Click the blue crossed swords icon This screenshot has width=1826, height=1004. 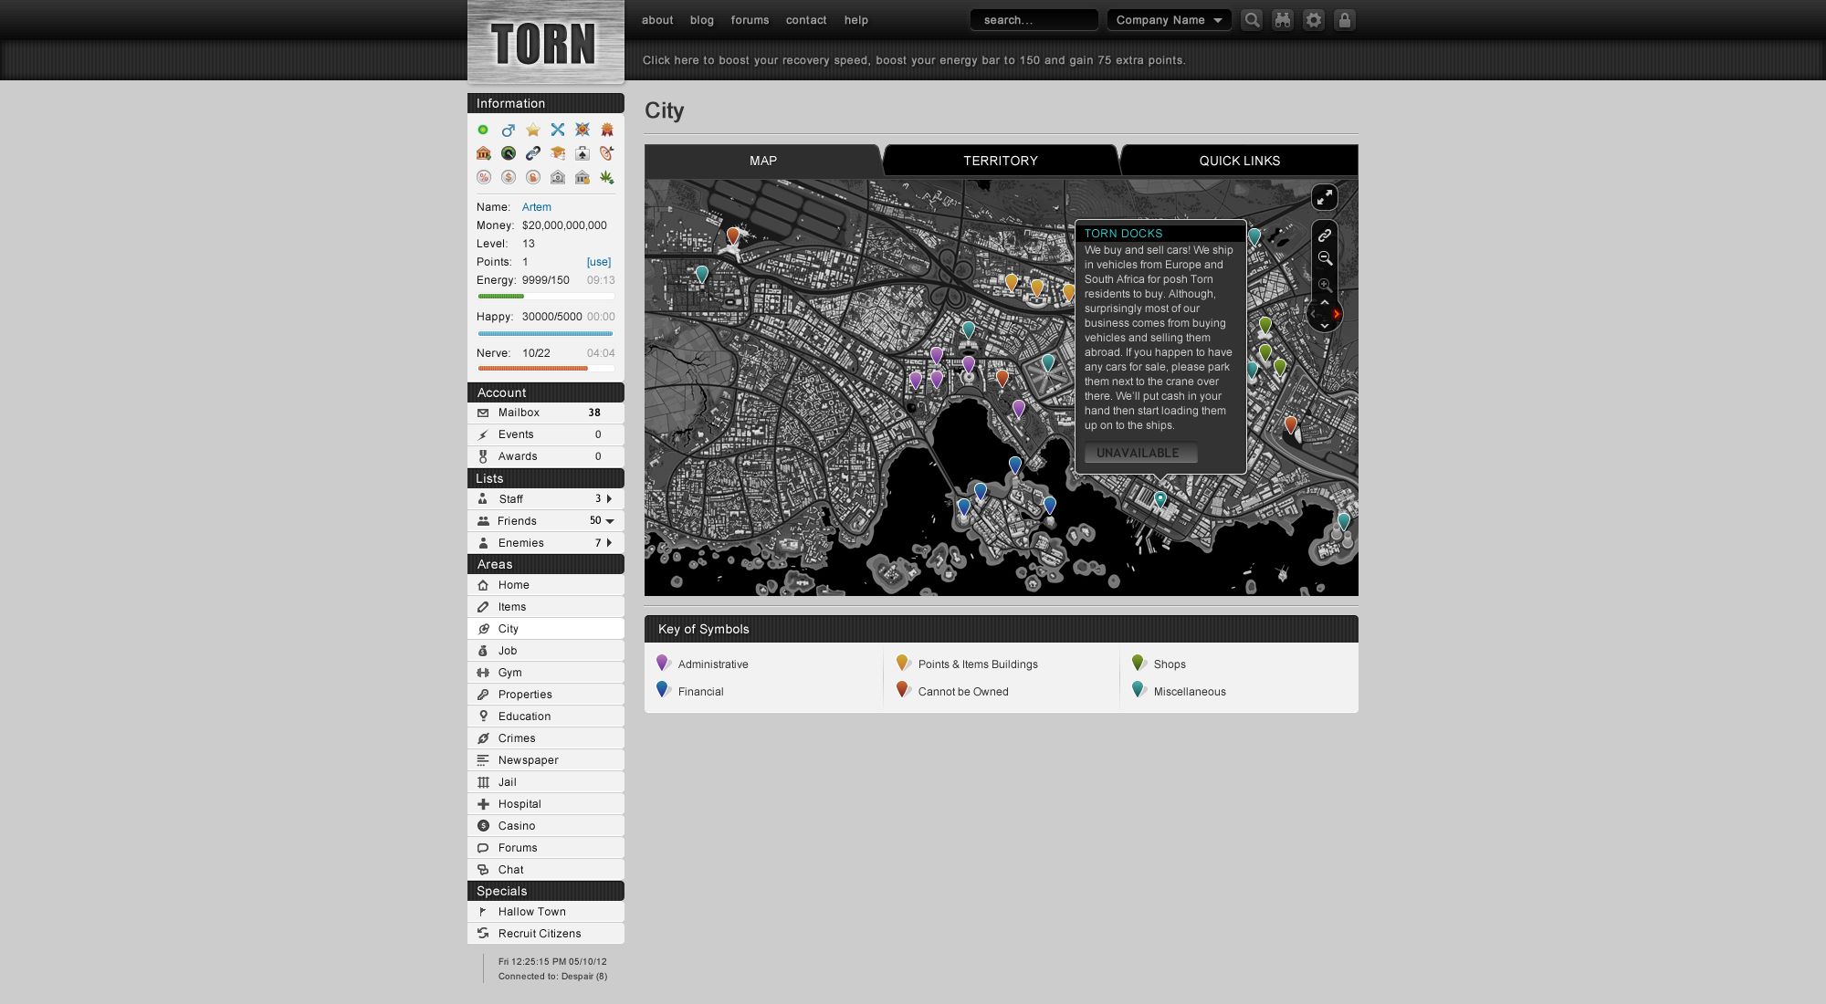pyautogui.click(x=558, y=130)
